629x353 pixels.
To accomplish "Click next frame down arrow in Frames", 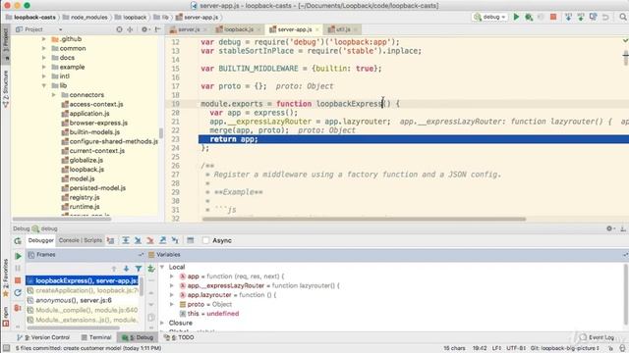I will coord(126,269).
